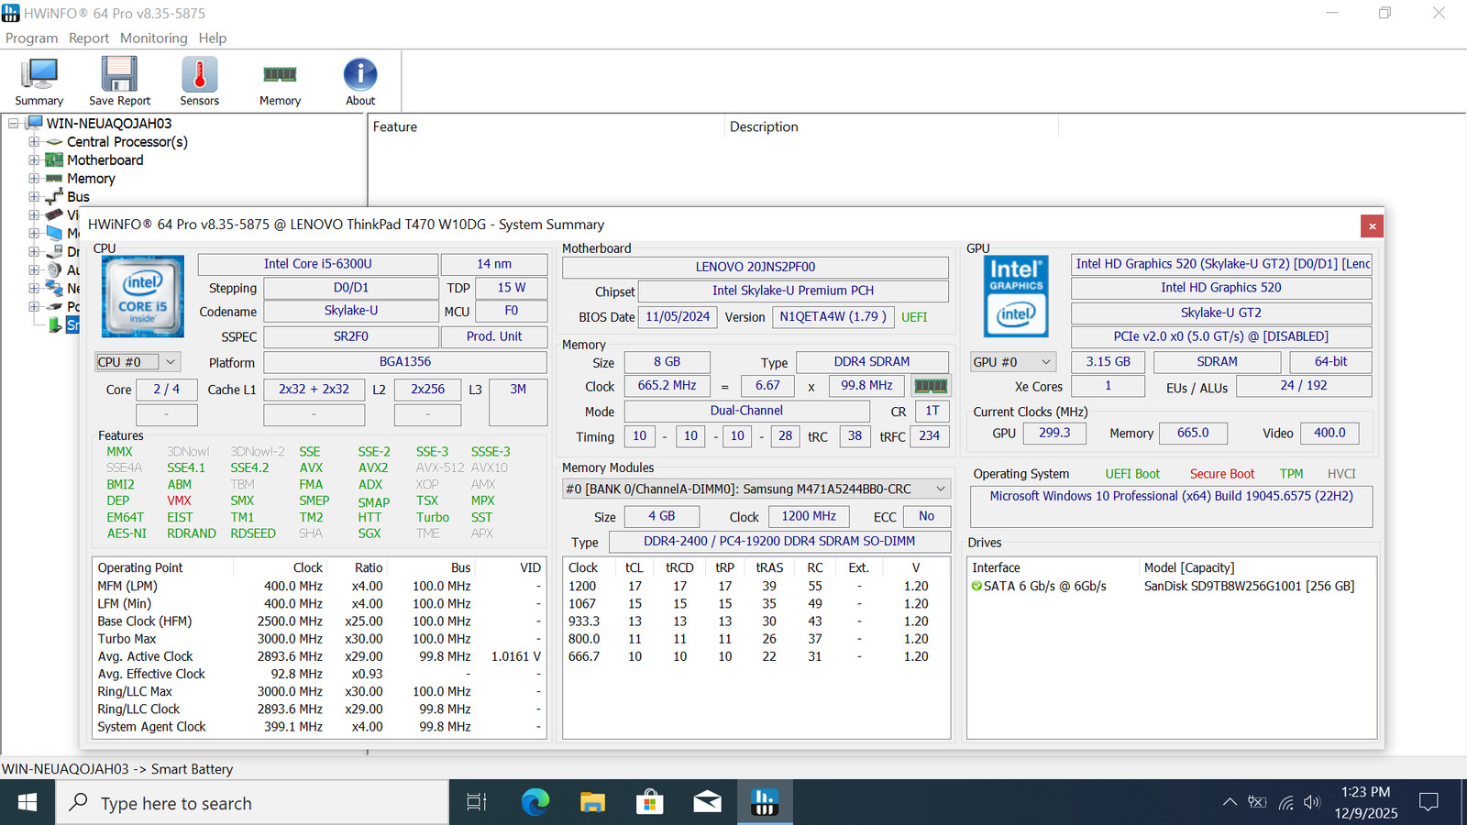Click the Intel Graphics GPU logo
This screenshot has width=1467, height=825.
(1015, 296)
